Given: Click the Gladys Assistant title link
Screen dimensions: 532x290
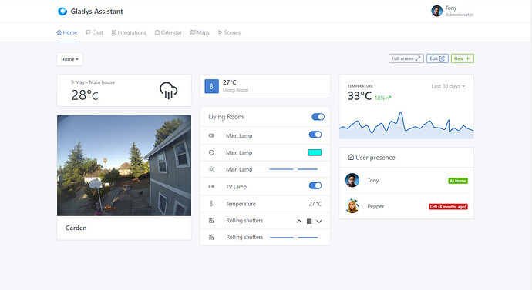Looking at the screenshot, I should click(96, 12).
